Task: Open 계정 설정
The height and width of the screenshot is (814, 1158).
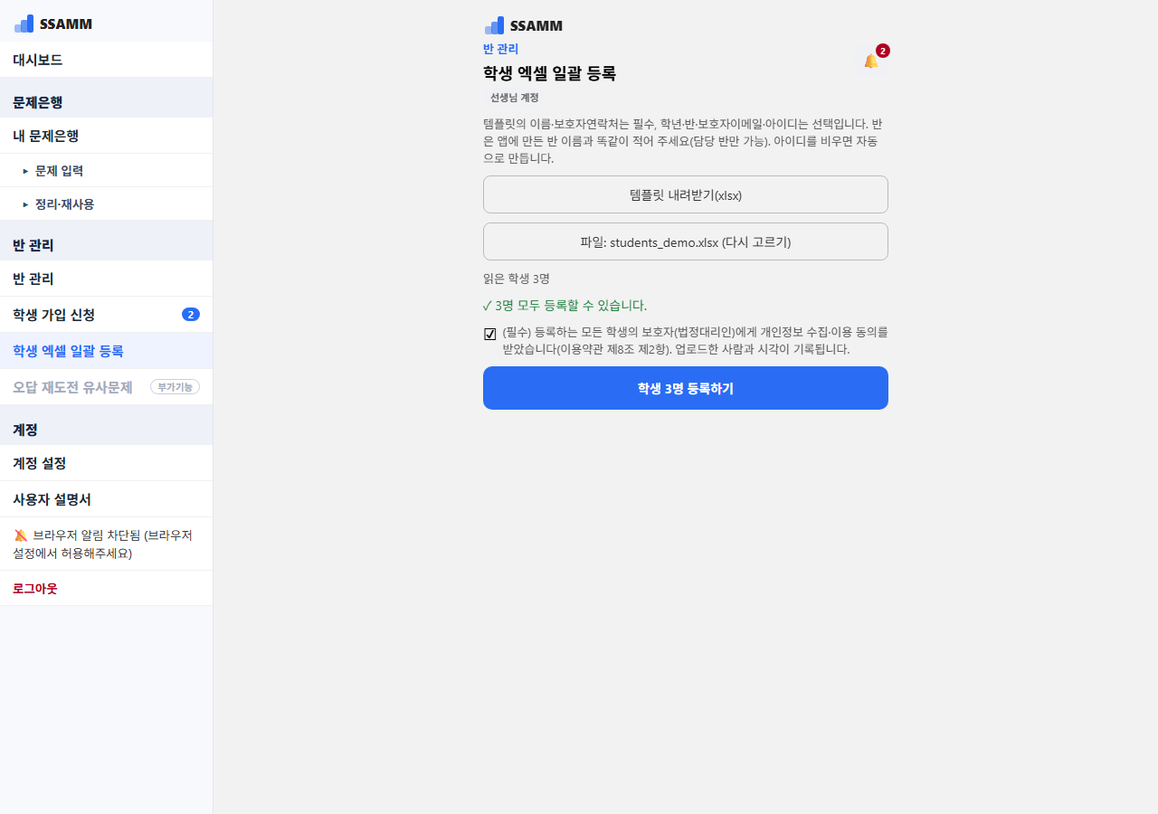Action: coord(106,463)
